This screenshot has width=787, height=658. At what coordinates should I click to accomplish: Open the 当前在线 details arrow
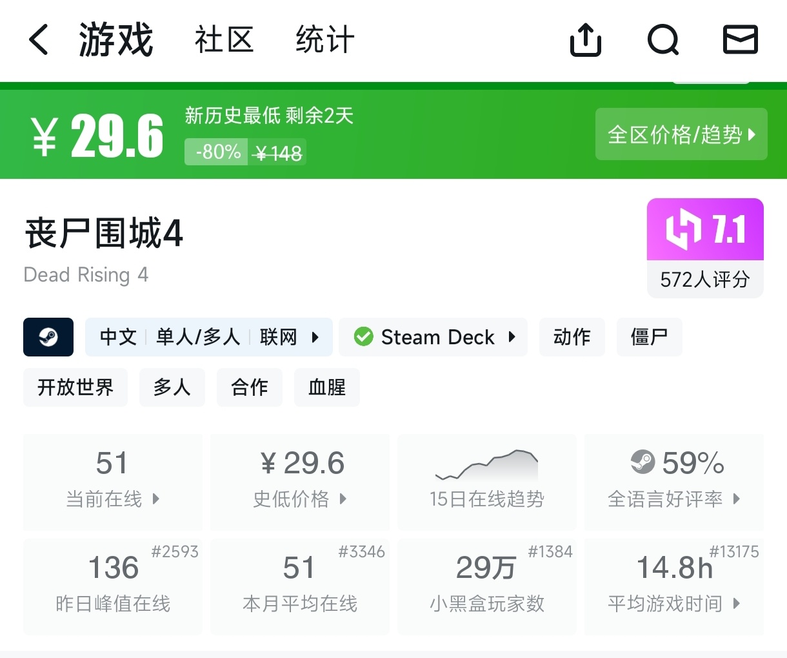155,499
